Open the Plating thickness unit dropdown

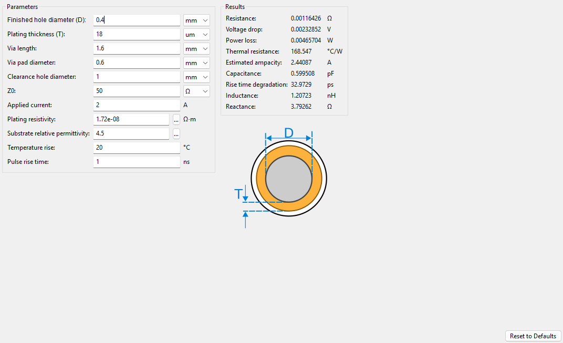(x=196, y=35)
